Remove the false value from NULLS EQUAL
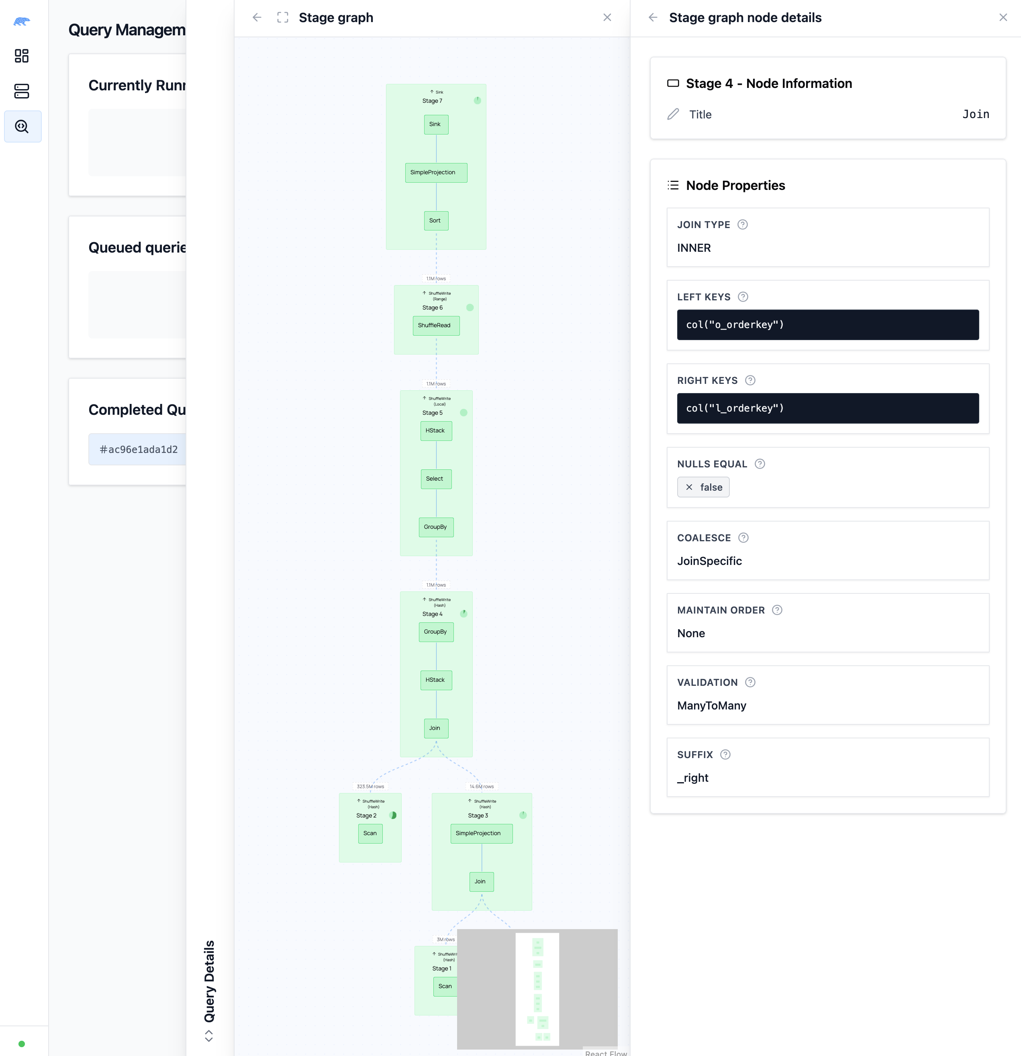 (690, 487)
